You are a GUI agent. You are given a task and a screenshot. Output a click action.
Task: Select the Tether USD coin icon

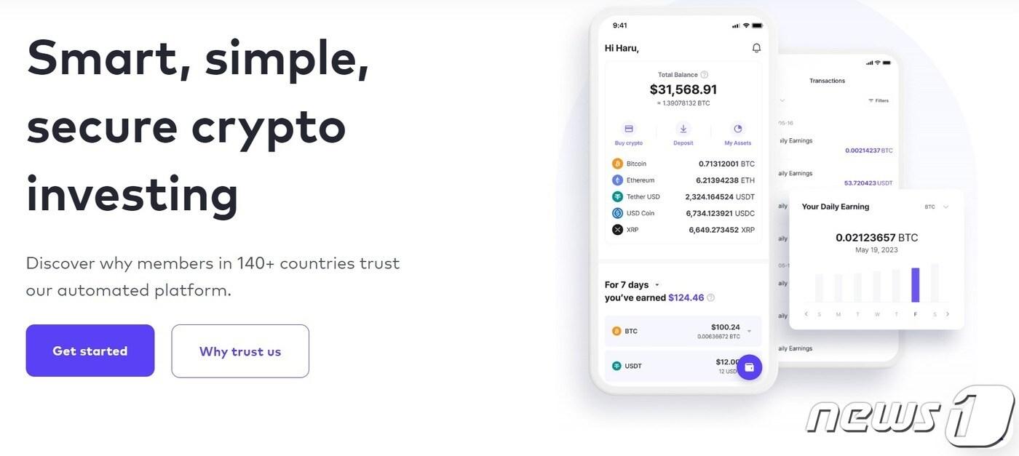pos(617,196)
